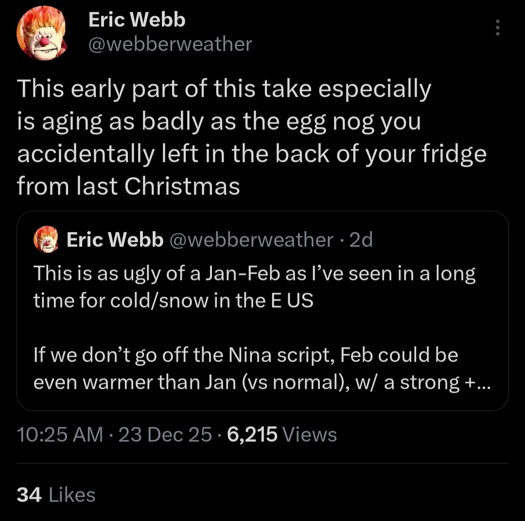Tap the 2d timestamp on the quoted post
Screen dimensions: 525x521
click(361, 240)
